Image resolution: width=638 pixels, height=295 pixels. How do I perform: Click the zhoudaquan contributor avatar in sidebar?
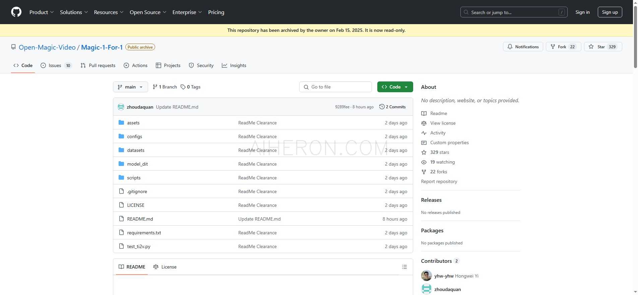427,289
